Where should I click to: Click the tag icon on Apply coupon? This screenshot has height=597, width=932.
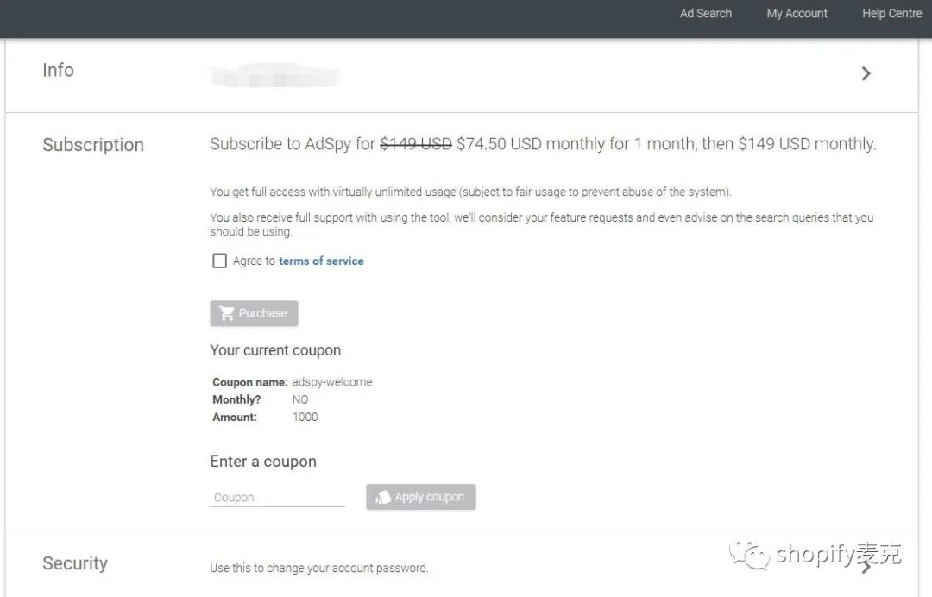(383, 497)
